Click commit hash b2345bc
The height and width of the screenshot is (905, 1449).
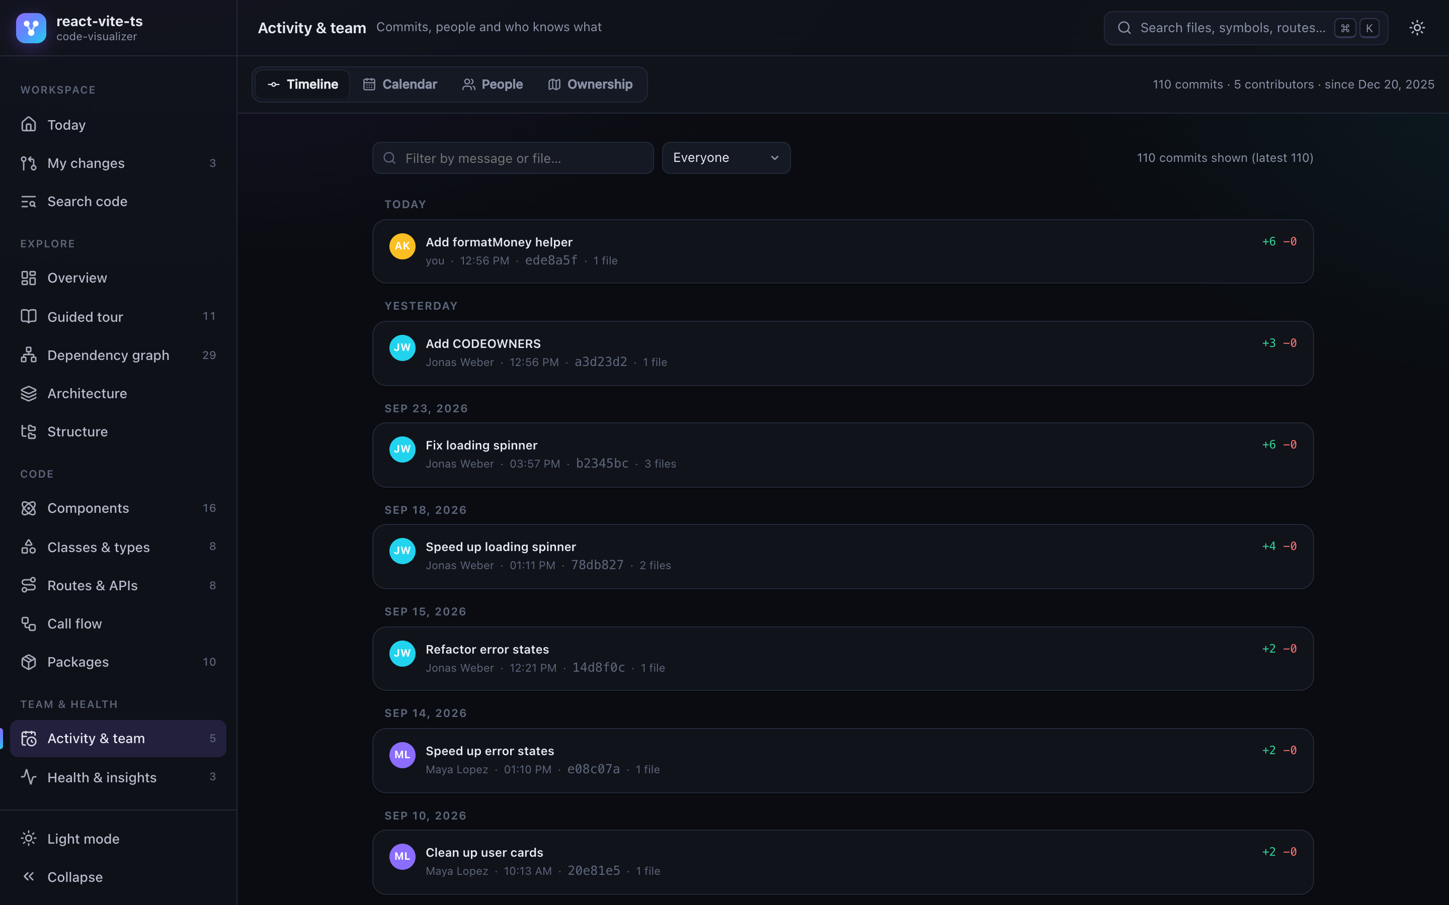coord(602,464)
